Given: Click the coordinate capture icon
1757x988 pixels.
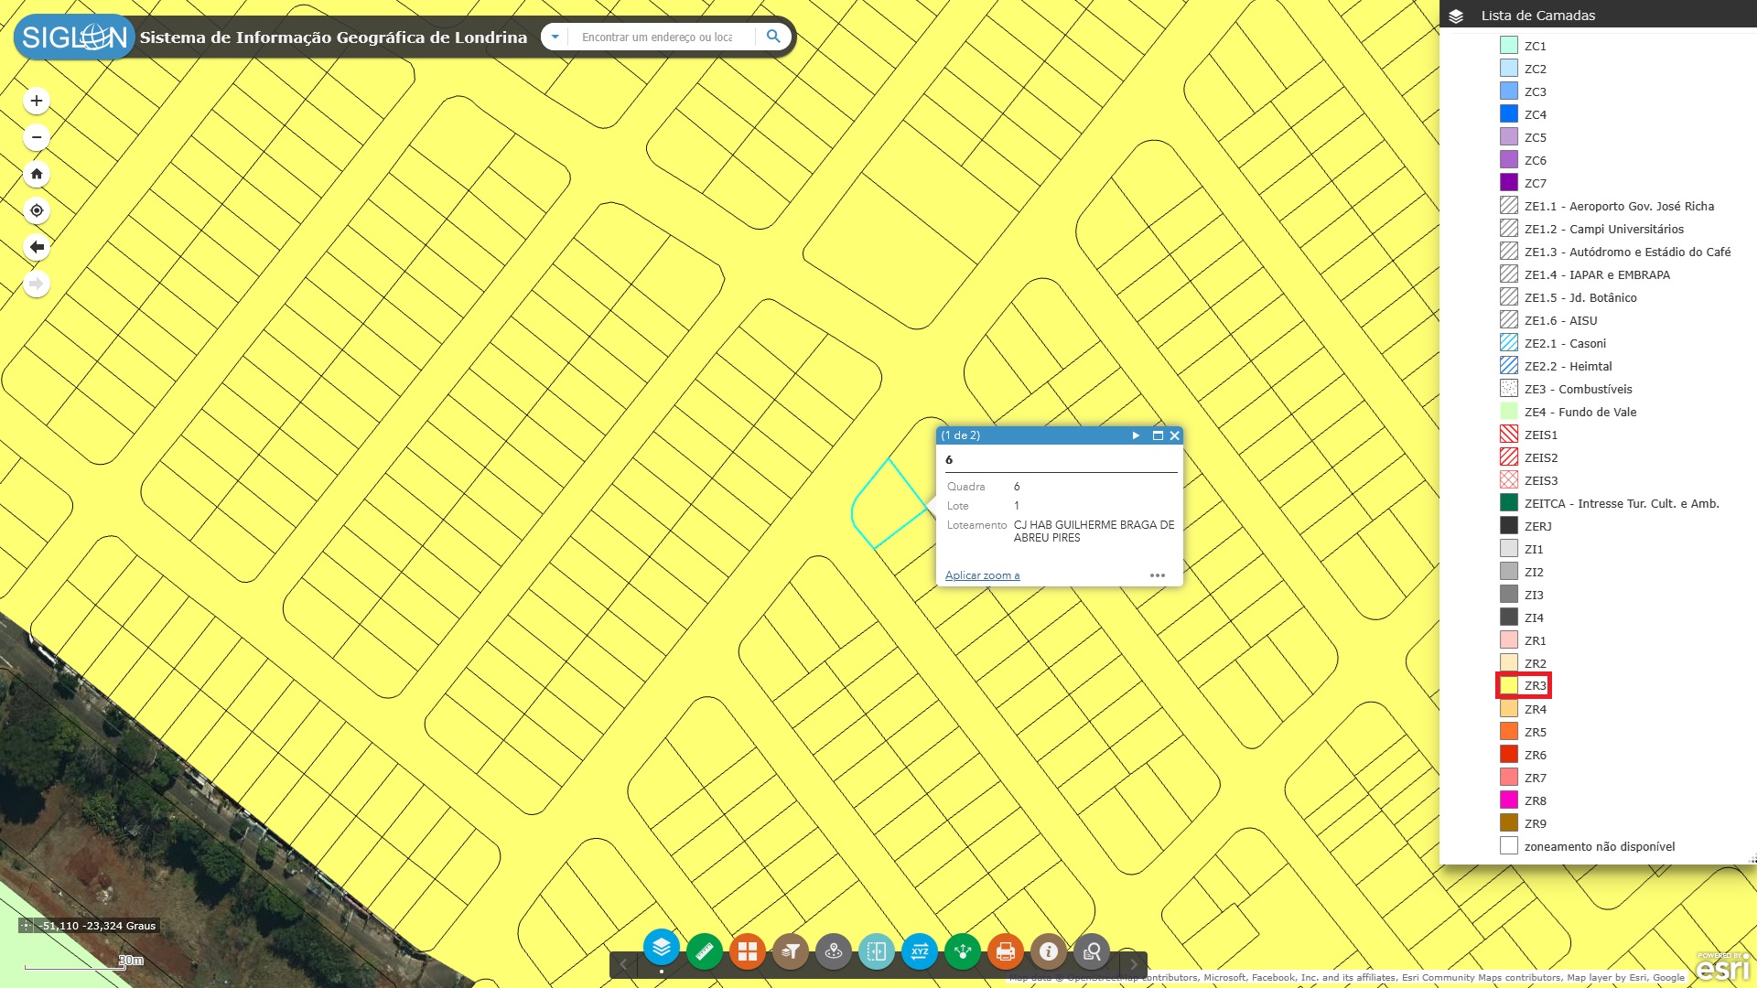Looking at the screenshot, I should click(26, 926).
